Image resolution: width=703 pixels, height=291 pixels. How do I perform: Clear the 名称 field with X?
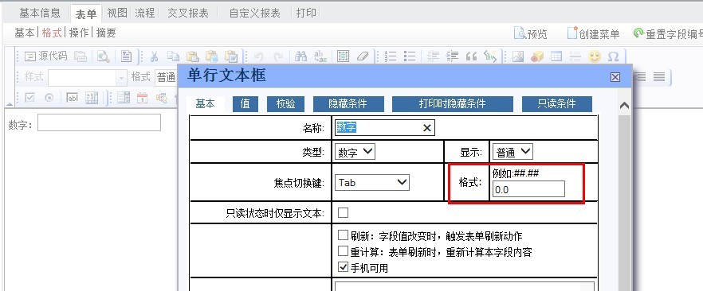click(x=427, y=128)
